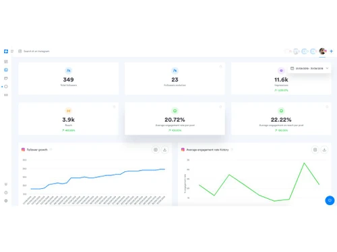Switch to the second account avatar left of the photo avatar
This screenshot has height=252, width=337.
[x=305, y=51]
